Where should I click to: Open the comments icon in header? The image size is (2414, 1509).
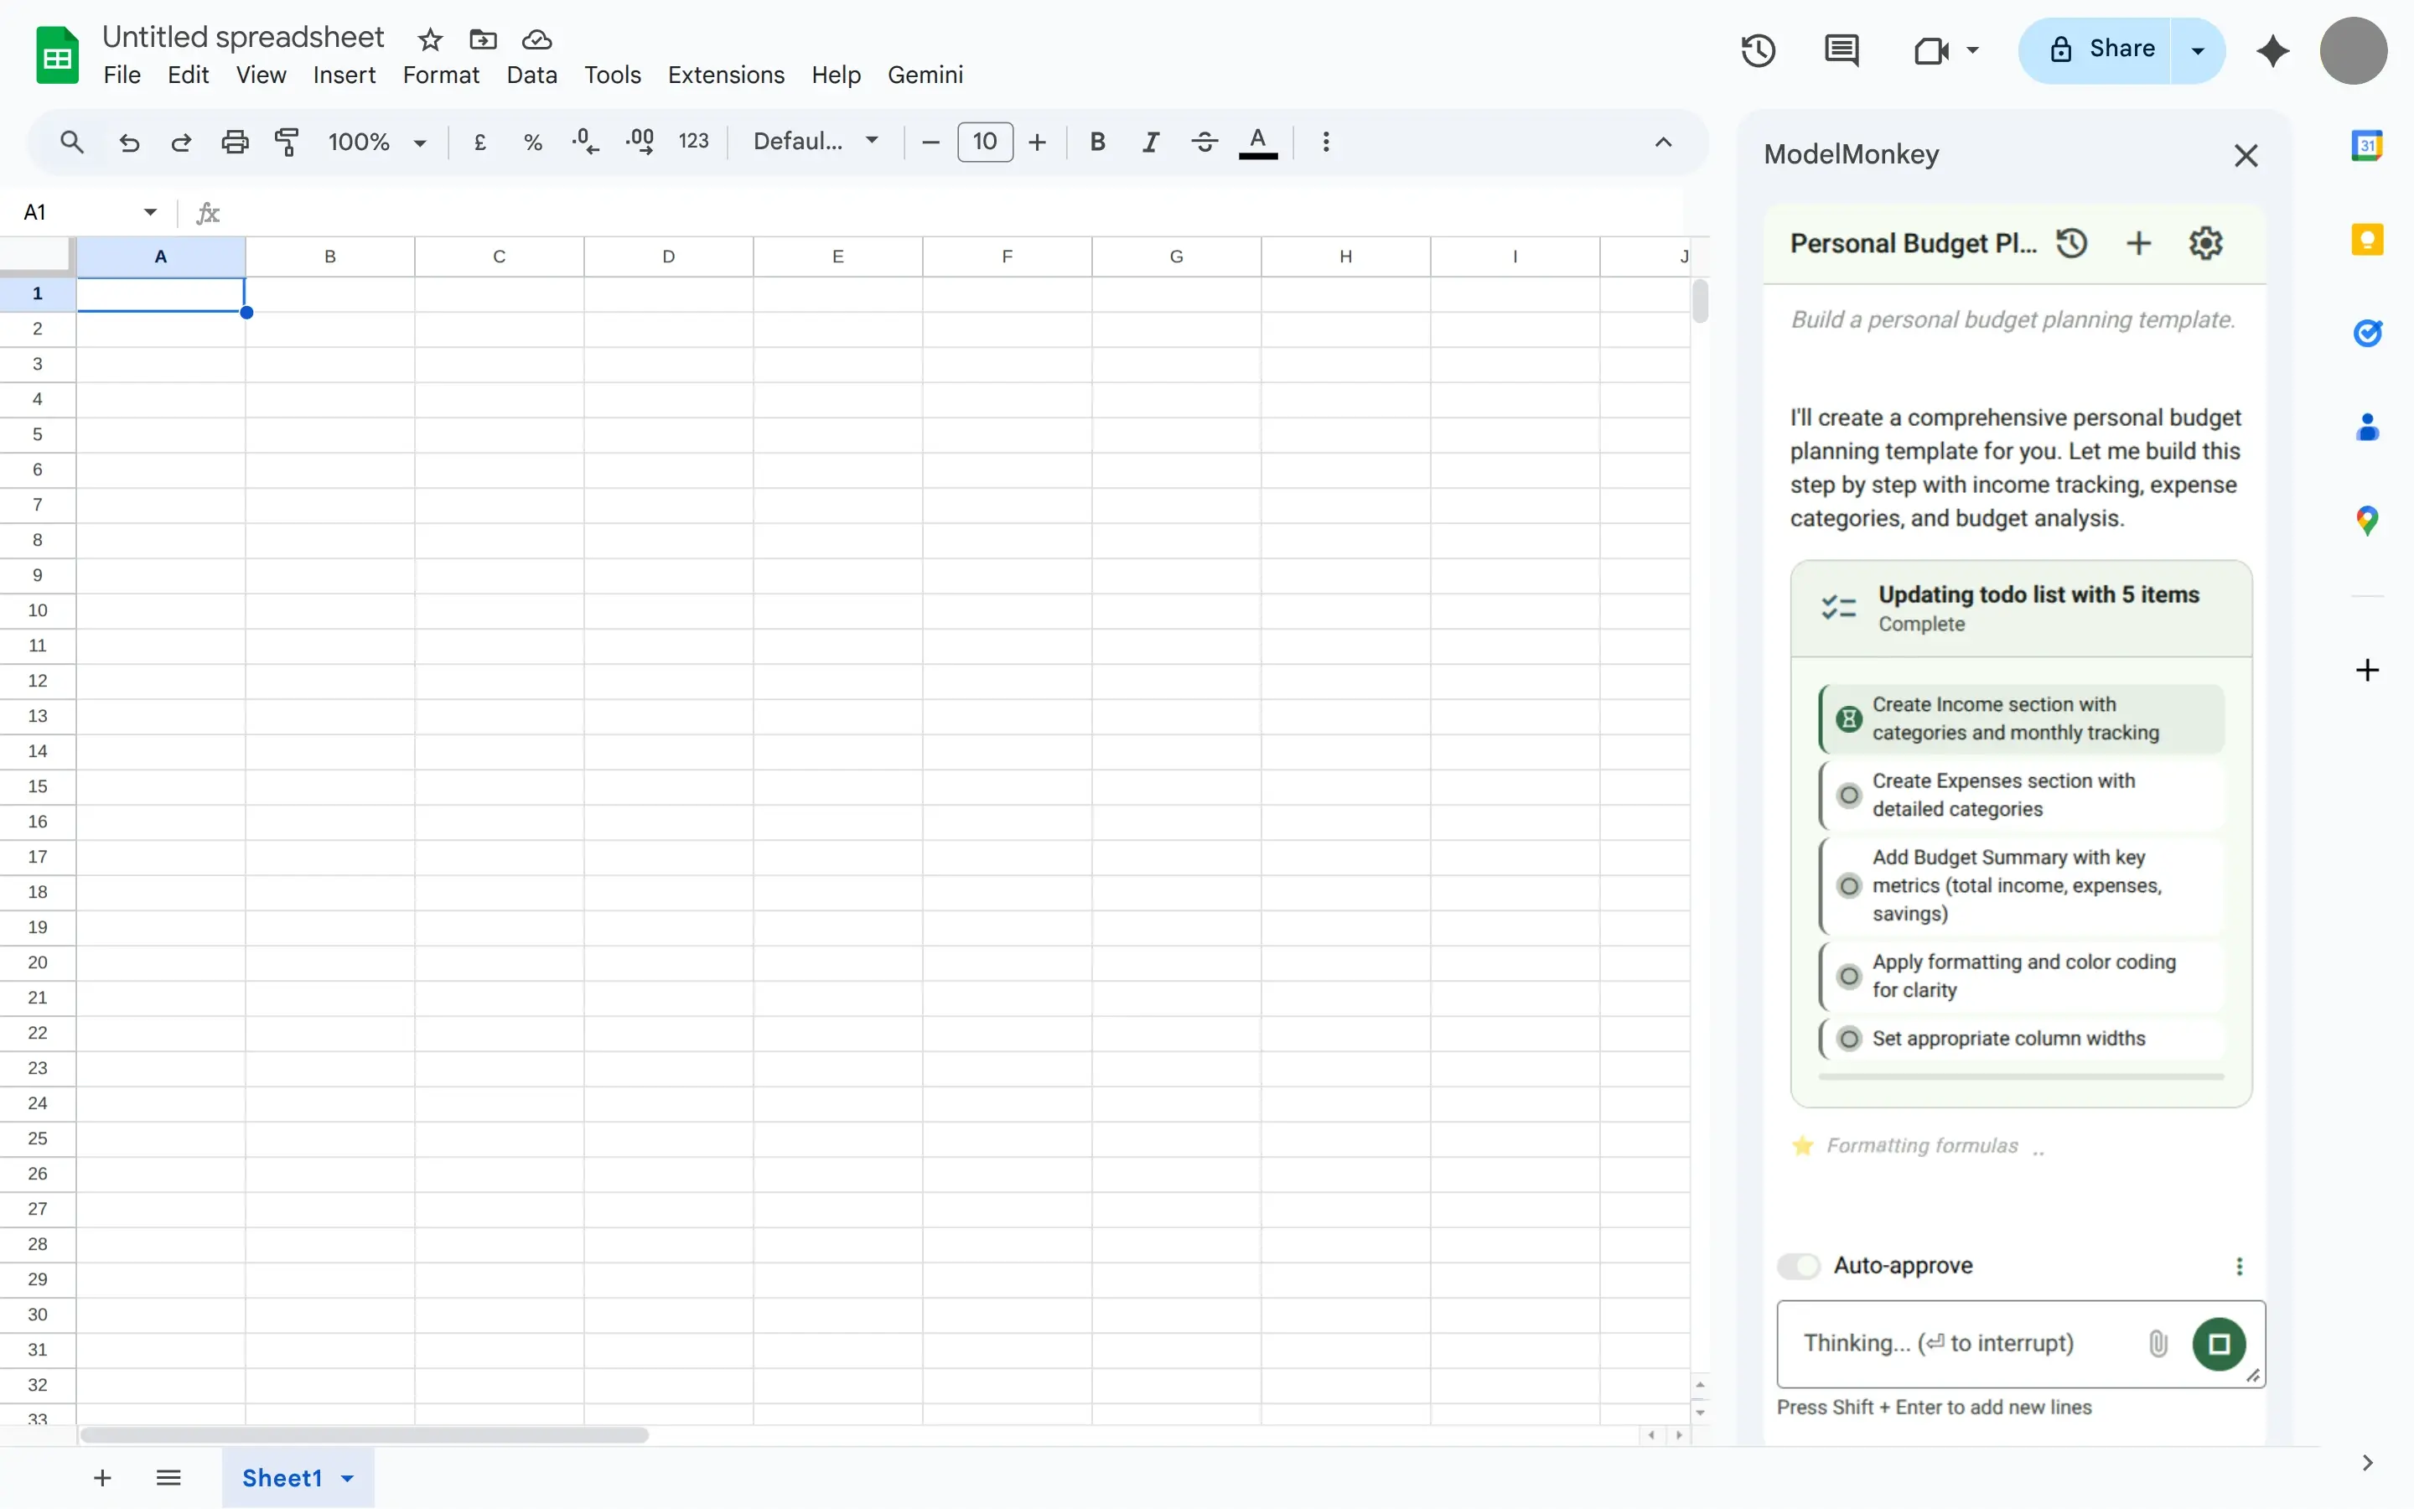coord(1841,50)
